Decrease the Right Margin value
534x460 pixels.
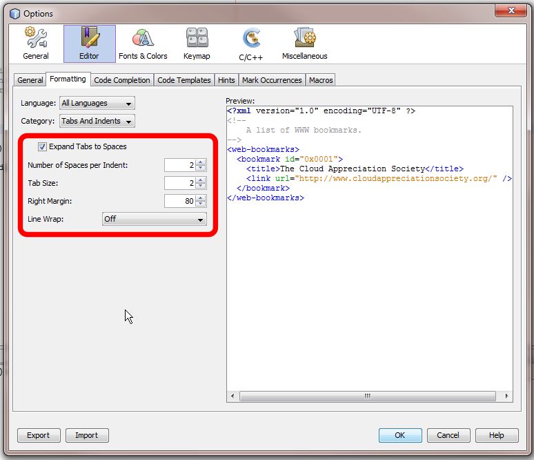201,204
